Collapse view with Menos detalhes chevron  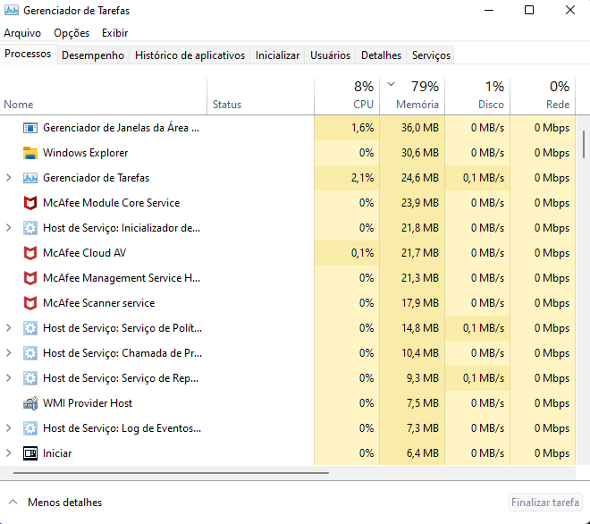(13, 503)
